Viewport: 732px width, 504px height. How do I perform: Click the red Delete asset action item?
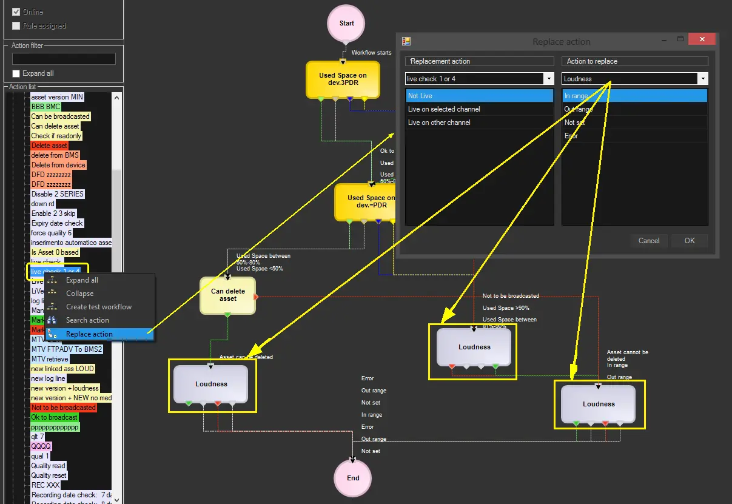coord(49,146)
